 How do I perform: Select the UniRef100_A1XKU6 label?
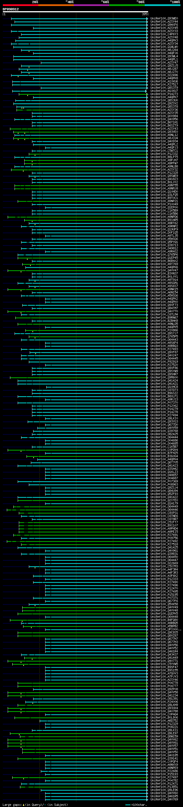(164, 82)
